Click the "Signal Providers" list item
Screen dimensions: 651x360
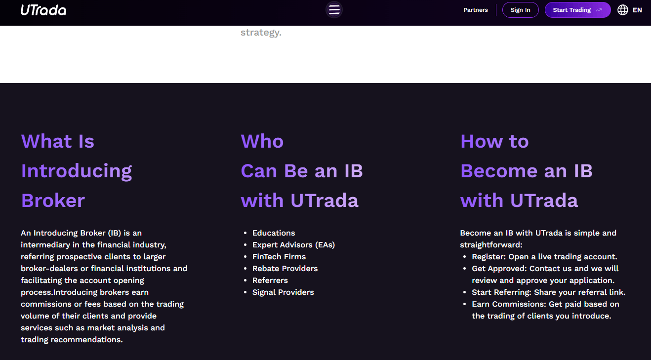[x=283, y=292]
